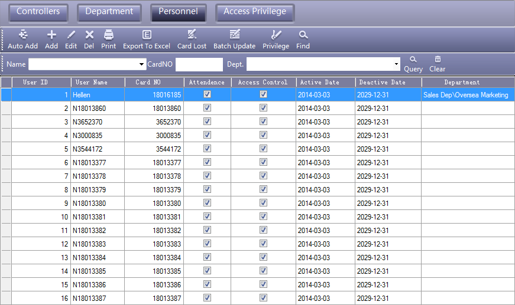Sort by User Name column header
The image size is (515, 305).
point(98,82)
